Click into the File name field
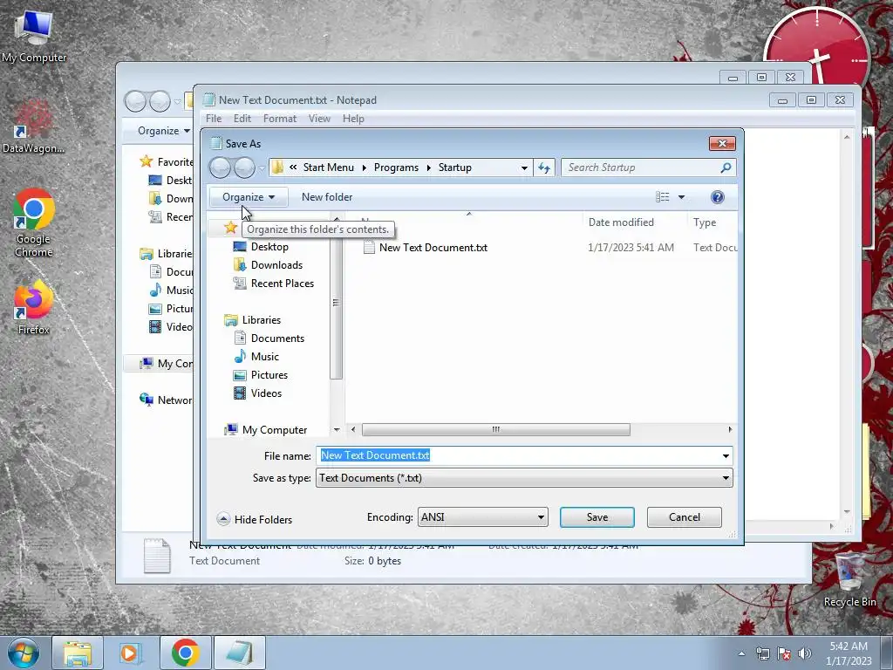Viewport: 893px width, 670px height. 524,455
